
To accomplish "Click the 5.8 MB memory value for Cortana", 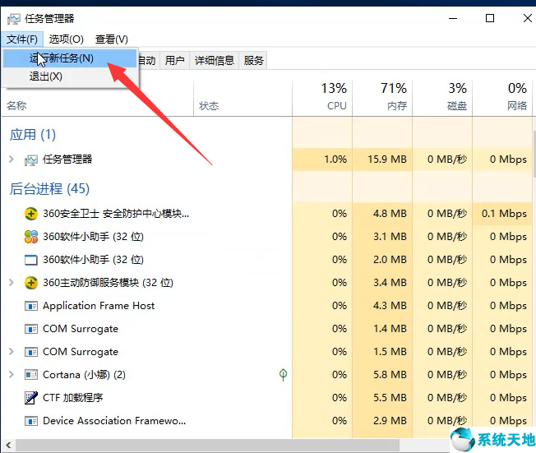I will point(390,375).
